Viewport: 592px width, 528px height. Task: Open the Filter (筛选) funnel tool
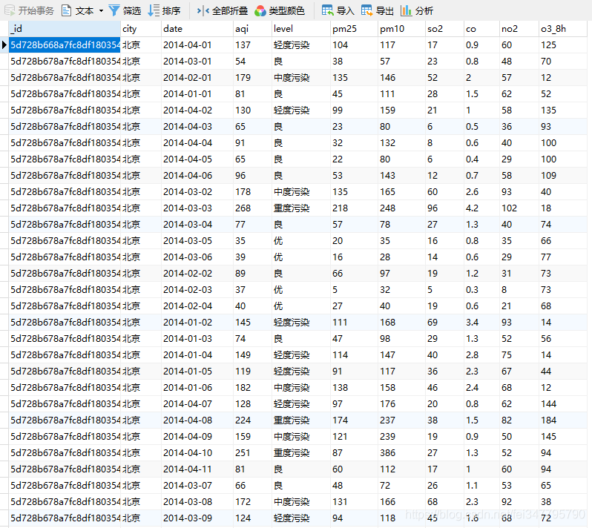pyautogui.click(x=114, y=10)
